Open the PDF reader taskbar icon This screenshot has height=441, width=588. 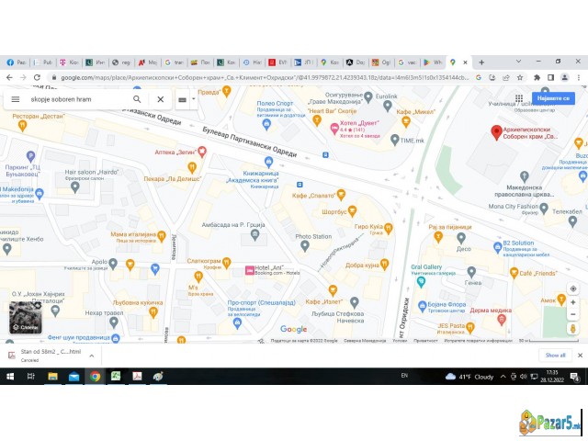[x=137, y=376]
